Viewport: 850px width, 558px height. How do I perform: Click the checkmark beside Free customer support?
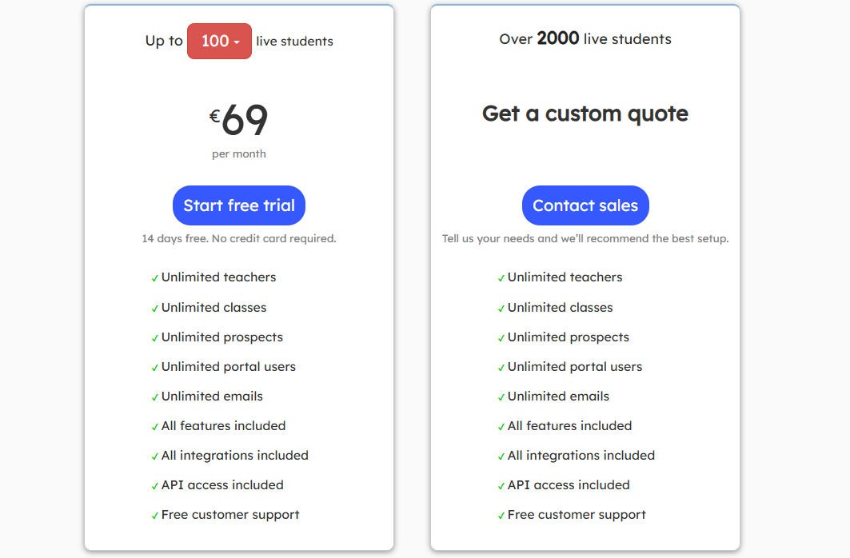pos(154,514)
